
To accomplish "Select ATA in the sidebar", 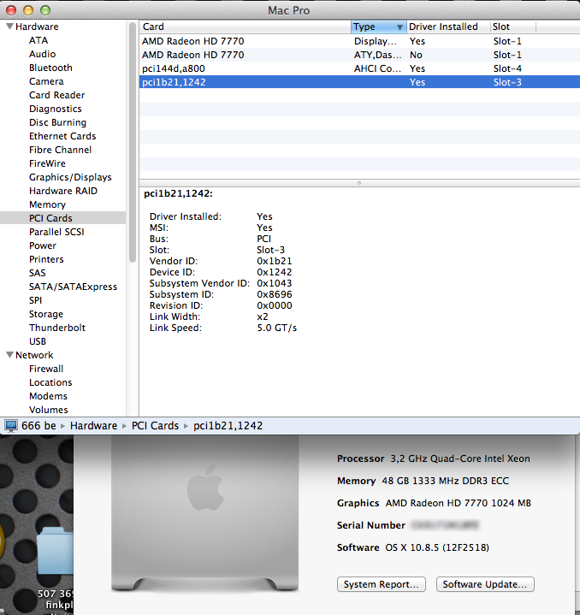I will [38, 40].
